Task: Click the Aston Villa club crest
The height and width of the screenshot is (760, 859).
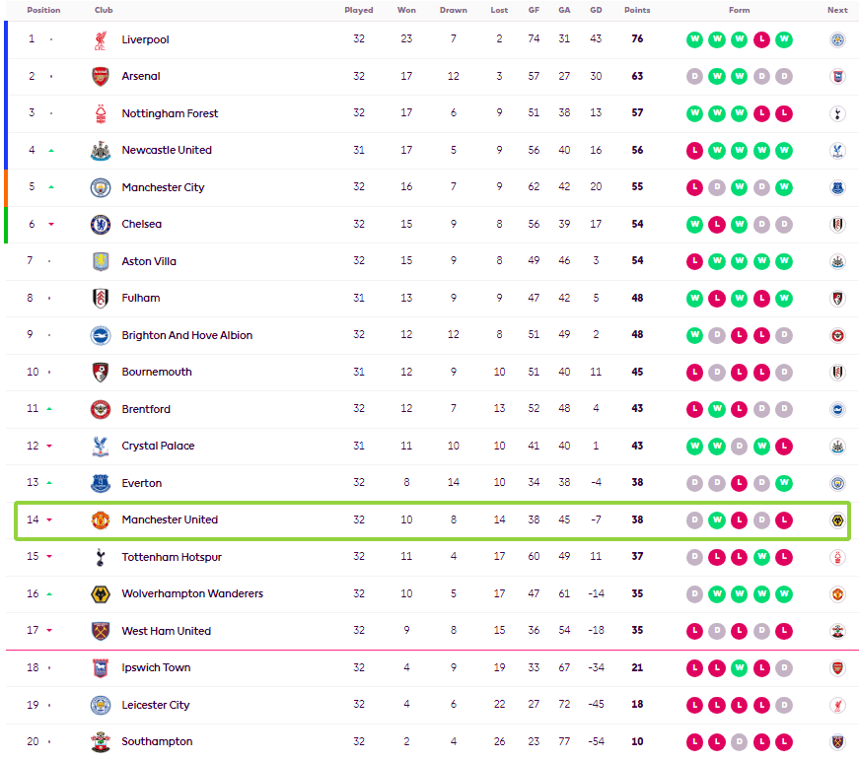Action: [101, 261]
